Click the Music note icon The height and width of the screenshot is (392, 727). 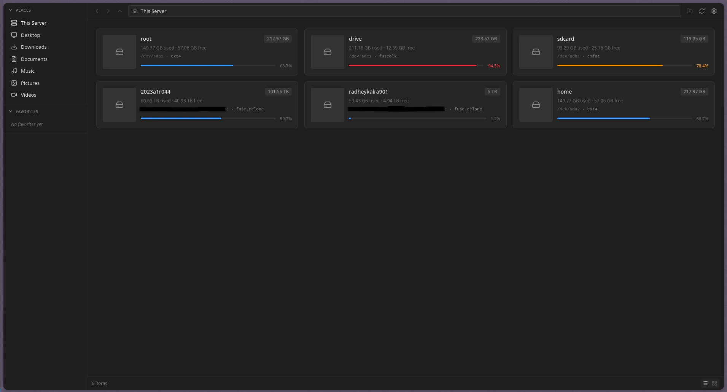click(14, 71)
